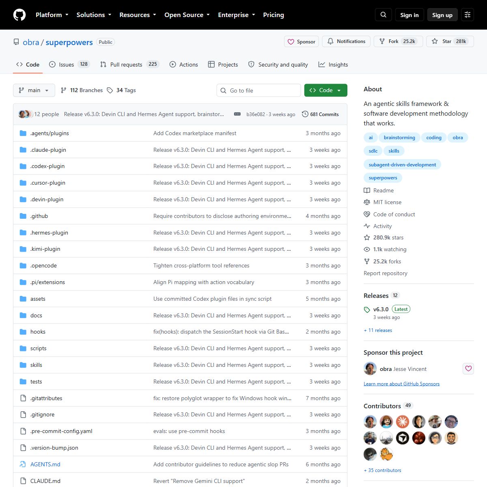Image resolution: width=487 pixels, height=487 pixels.
Task: Open obra Jesse Vincent's avatar in Sponsor section
Action: coord(370,368)
